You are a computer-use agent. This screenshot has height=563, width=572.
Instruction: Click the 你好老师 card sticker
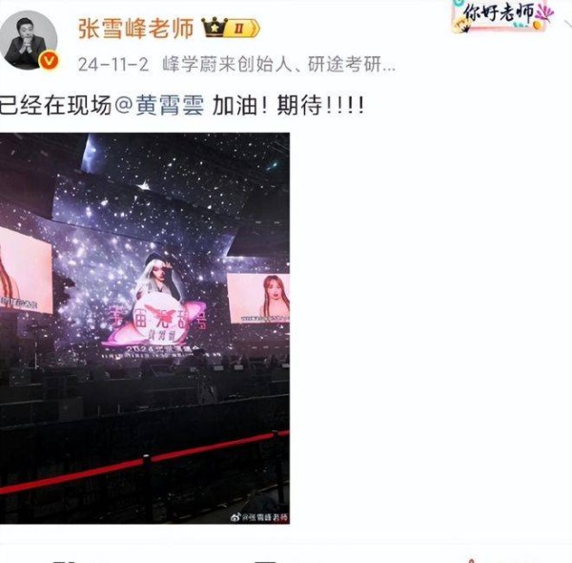coord(502,15)
